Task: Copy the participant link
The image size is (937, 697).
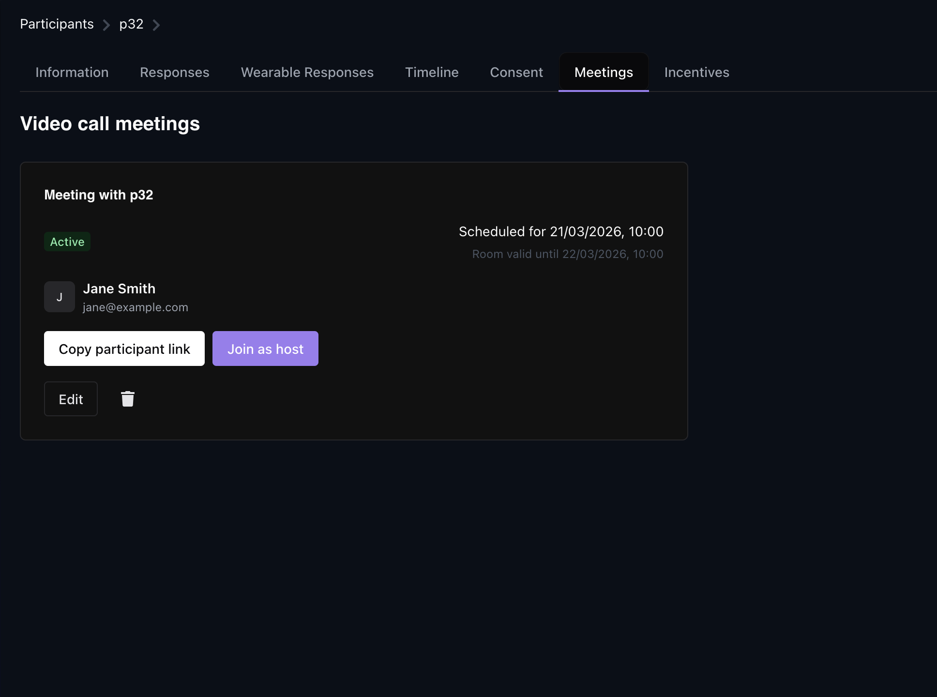Action: [x=124, y=348]
